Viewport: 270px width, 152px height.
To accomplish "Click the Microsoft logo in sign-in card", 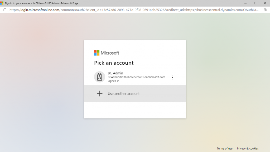I will tap(107, 53).
